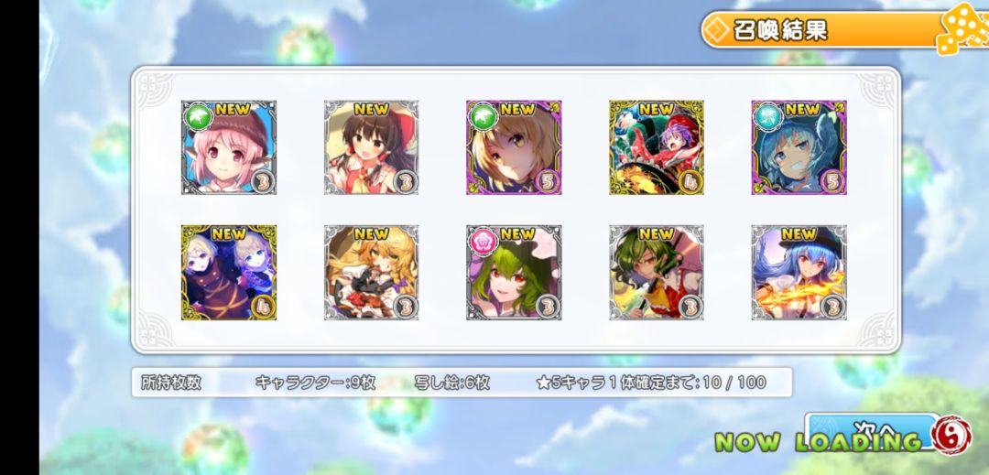The image size is (989, 475).
Task: Click the pink flower type icon
Action: pos(483,242)
